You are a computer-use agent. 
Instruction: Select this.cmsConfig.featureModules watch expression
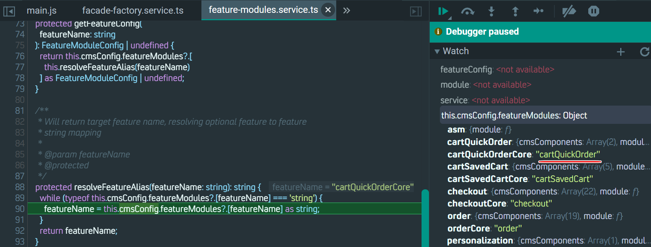point(514,115)
